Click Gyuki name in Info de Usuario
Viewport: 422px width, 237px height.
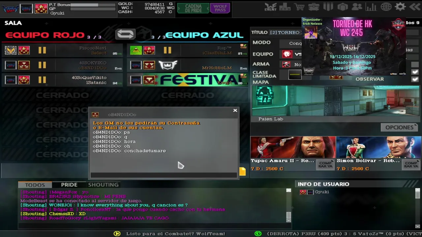click(322, 192)
